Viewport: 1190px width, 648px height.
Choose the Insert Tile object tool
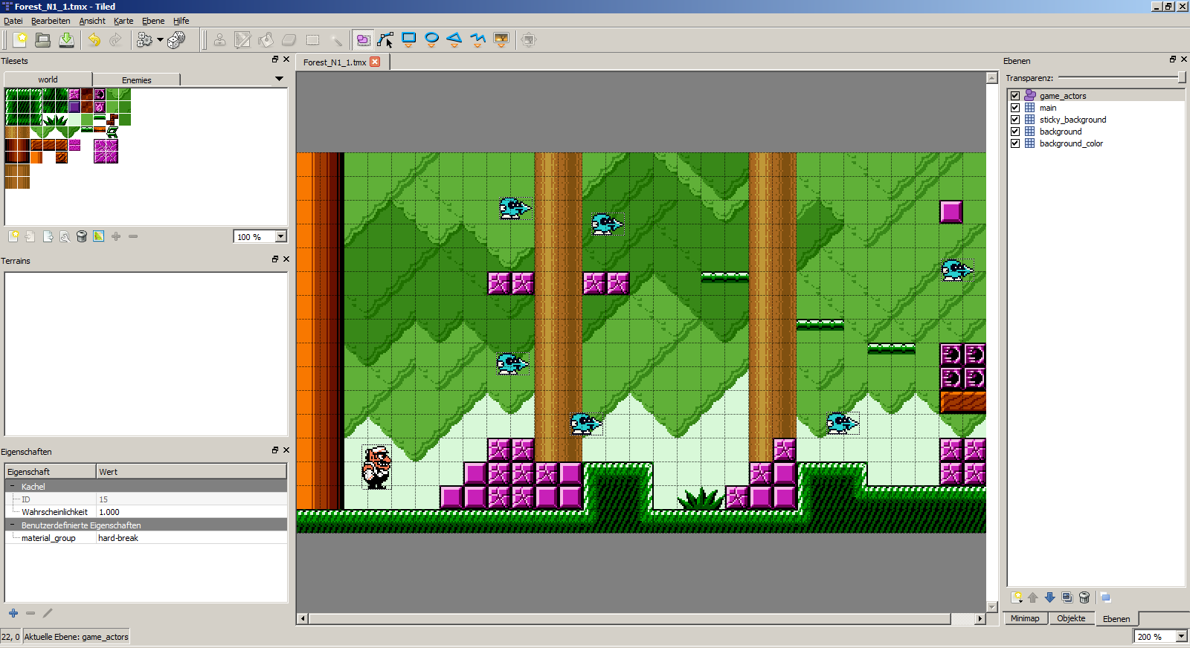pyautogui.click(x=501, y=39)
